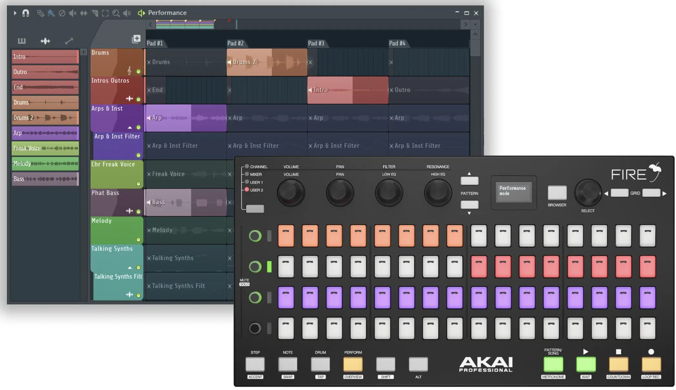Screen dimensions: 676x390
Task: Select the Paint brush tool
Action: [51, 13]
